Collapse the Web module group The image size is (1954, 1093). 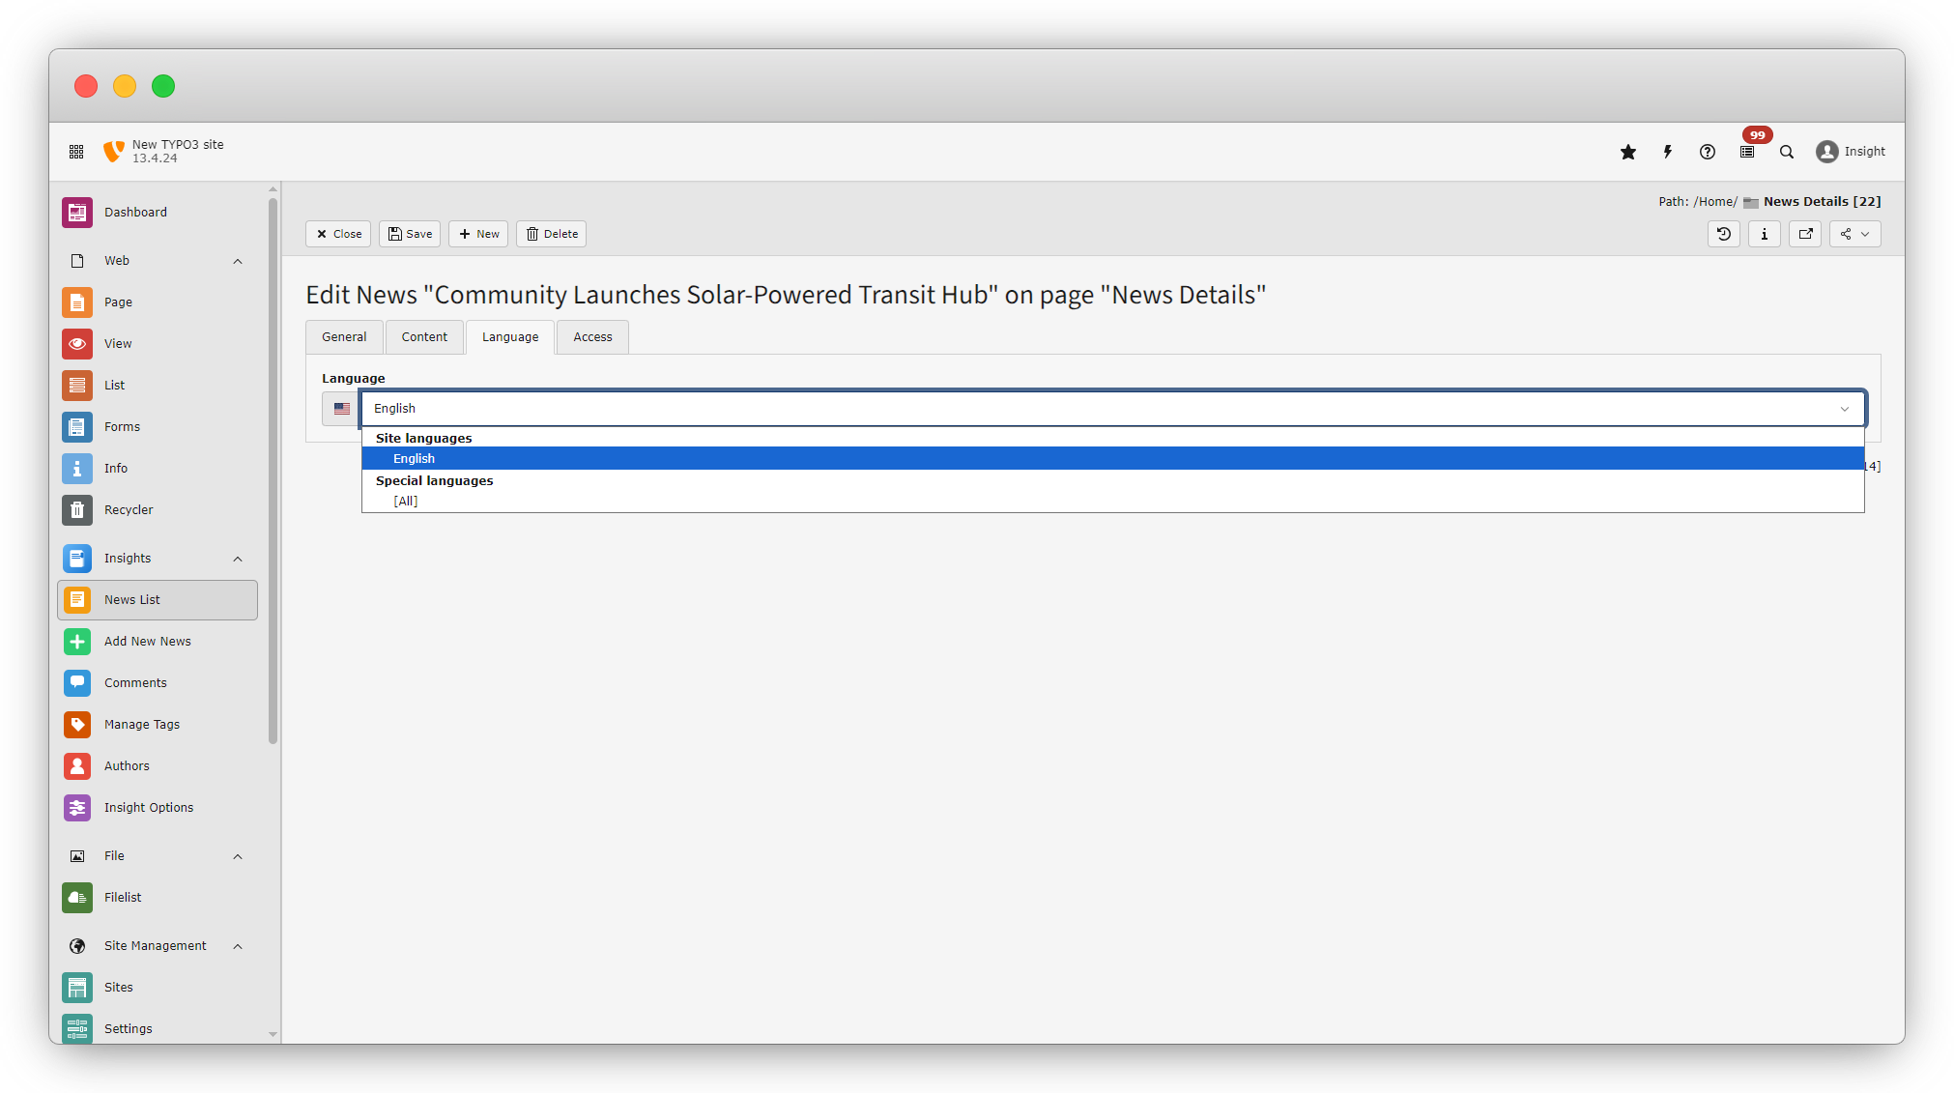click(x=238, y=261)
